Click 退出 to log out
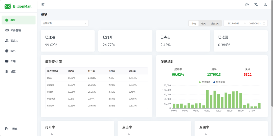 pyautogui.click(x=15, y=129)
